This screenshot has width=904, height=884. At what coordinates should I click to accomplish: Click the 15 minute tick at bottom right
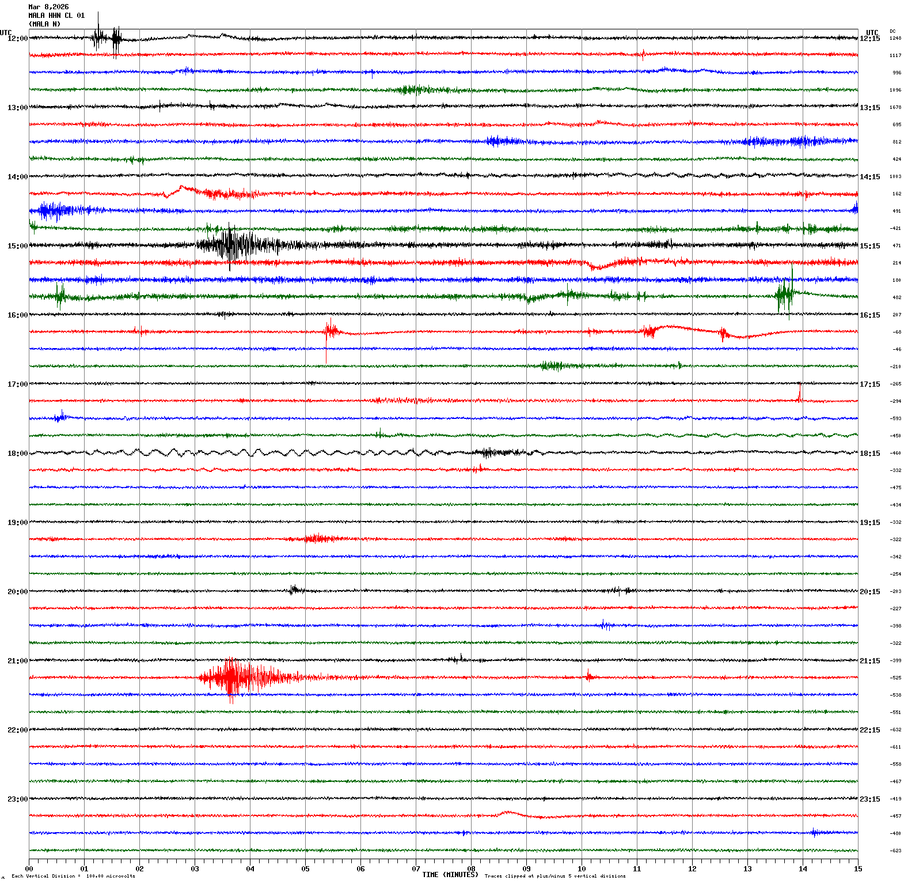click(857, 869)
